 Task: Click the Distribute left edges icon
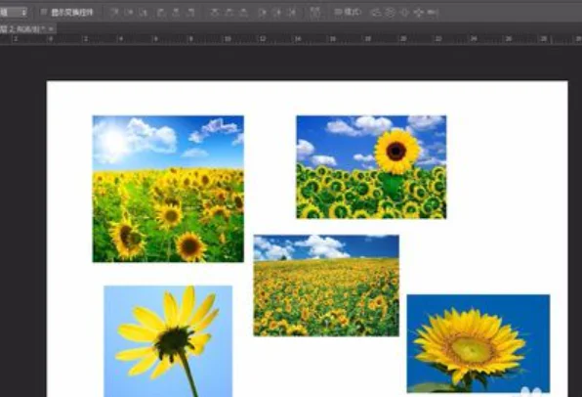(x=263, y=13)
